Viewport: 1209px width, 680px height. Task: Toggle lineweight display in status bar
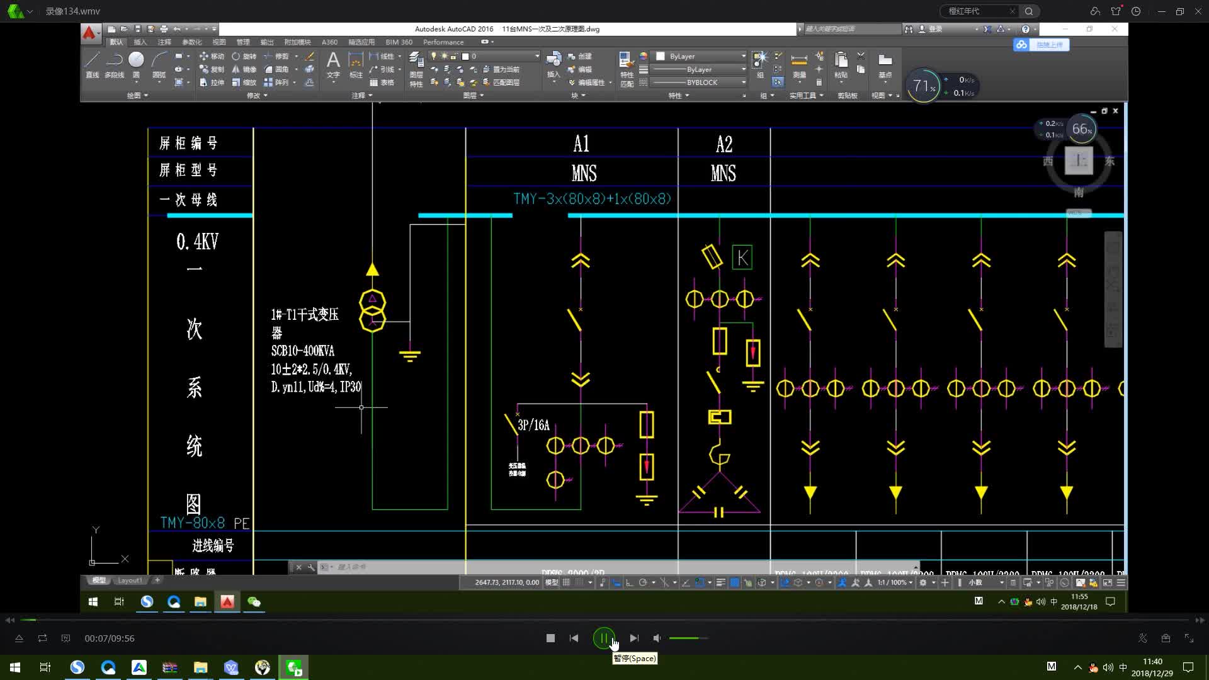pyautogui.click(x=720, y=582)
